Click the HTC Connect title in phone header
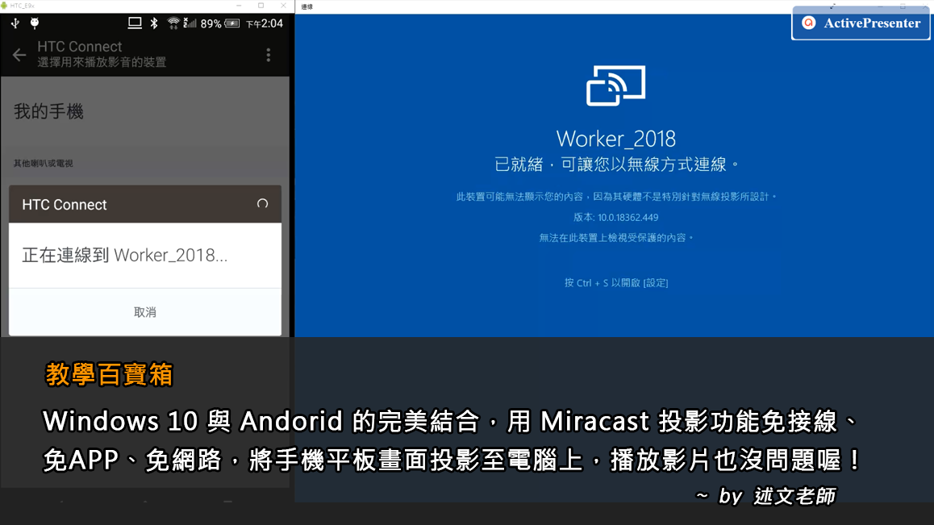The height and width of the screenshot is (525, 934). point(79,47)
